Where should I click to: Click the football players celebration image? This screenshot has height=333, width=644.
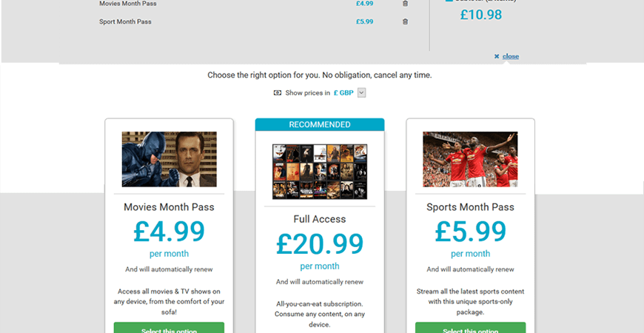coord(470,159)
